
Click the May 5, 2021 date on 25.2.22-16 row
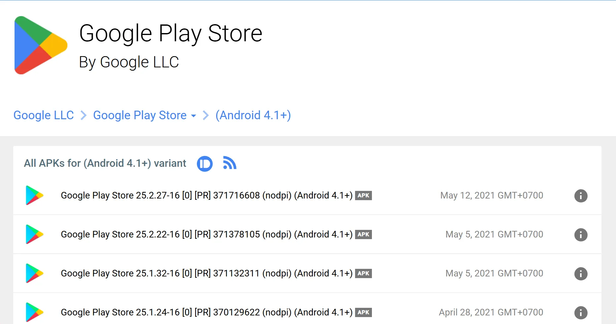(494, 234)
